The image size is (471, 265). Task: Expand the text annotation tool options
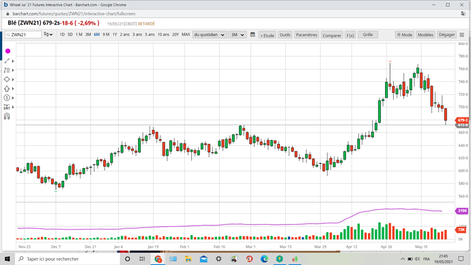(x=12, y=70)
